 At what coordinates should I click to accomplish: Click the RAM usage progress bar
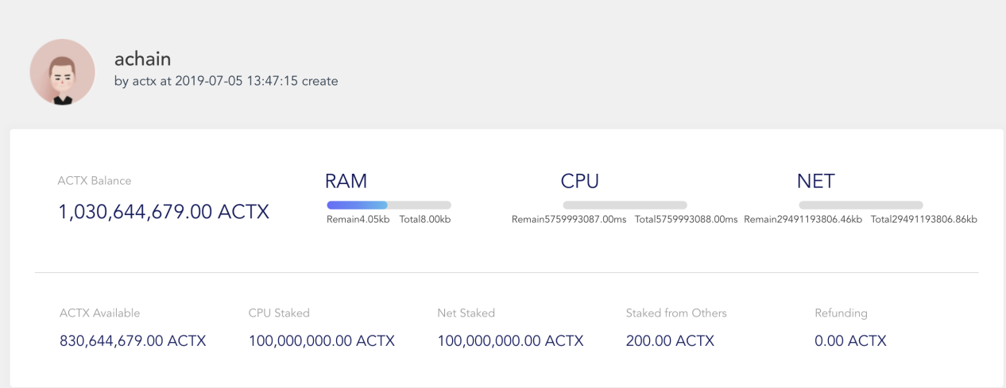coord(389,205)
